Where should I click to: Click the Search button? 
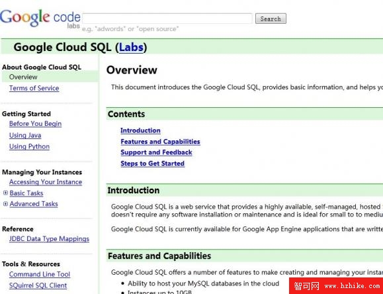[271, 19]
